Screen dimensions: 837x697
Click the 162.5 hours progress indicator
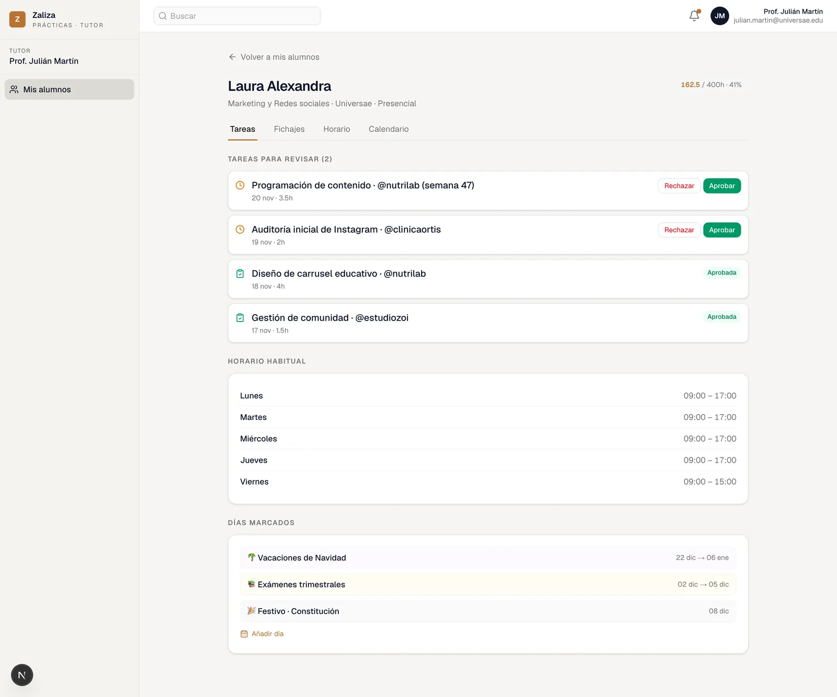click(x=711, y=85)
